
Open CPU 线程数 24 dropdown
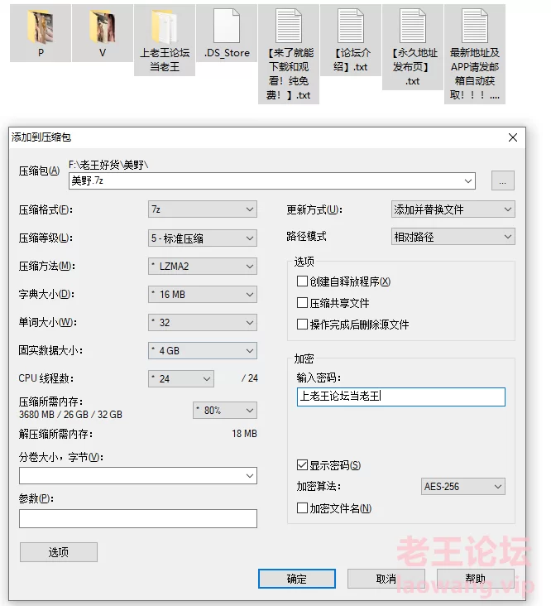(x=181, y=379)
